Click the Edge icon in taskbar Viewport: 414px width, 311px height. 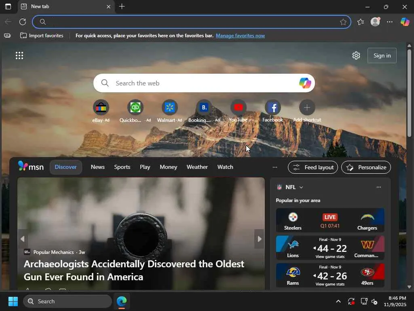122,301
